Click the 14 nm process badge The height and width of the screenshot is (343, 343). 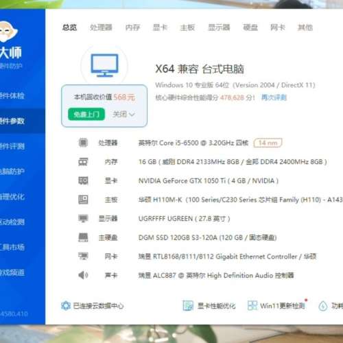[x=268, y=143]
